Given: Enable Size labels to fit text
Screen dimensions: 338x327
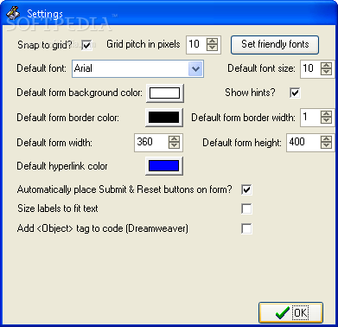Looking at the screenshot, I should click(x=246, y=208).
